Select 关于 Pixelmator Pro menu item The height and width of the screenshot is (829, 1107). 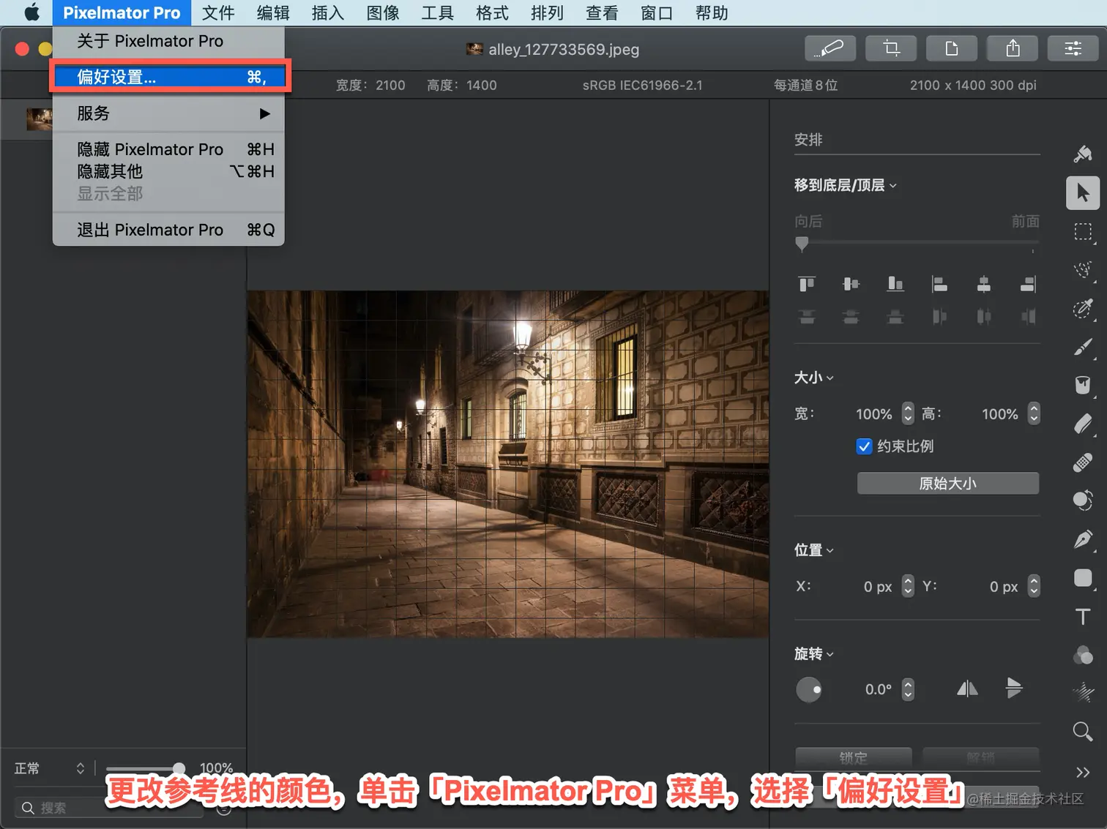(168, 41)
